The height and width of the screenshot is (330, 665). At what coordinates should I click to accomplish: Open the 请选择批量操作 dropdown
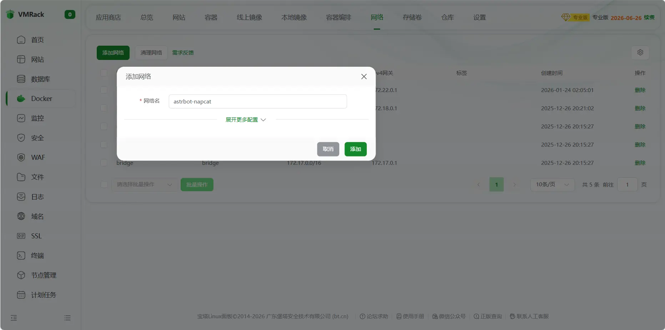click(x=145, y=184)
